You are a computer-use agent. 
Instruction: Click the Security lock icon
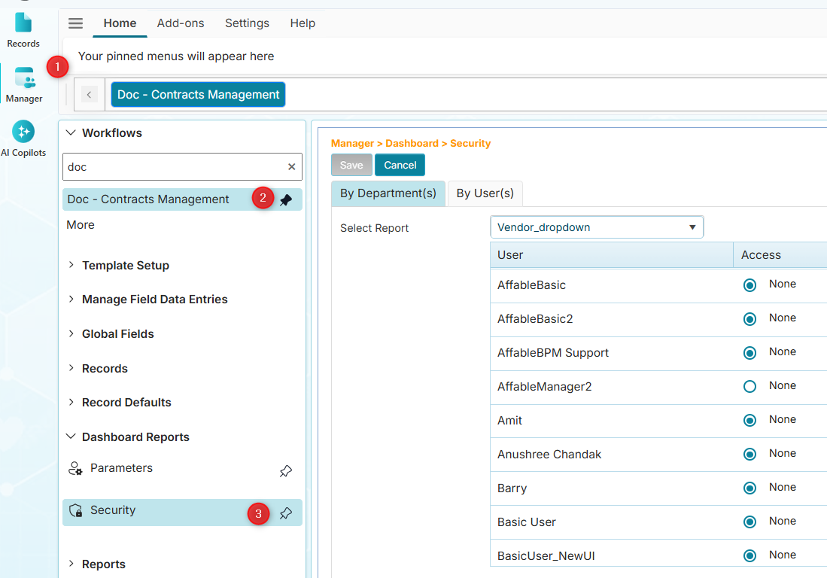coord(76,510)
